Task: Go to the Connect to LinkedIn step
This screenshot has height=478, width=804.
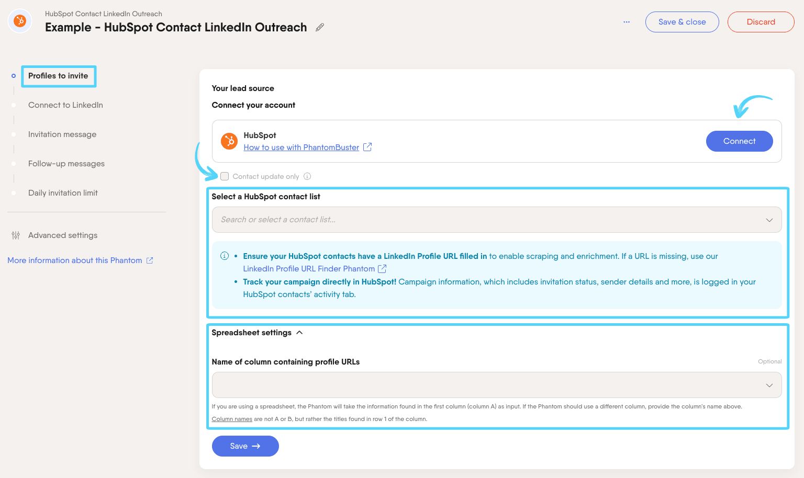Action: 65,105
